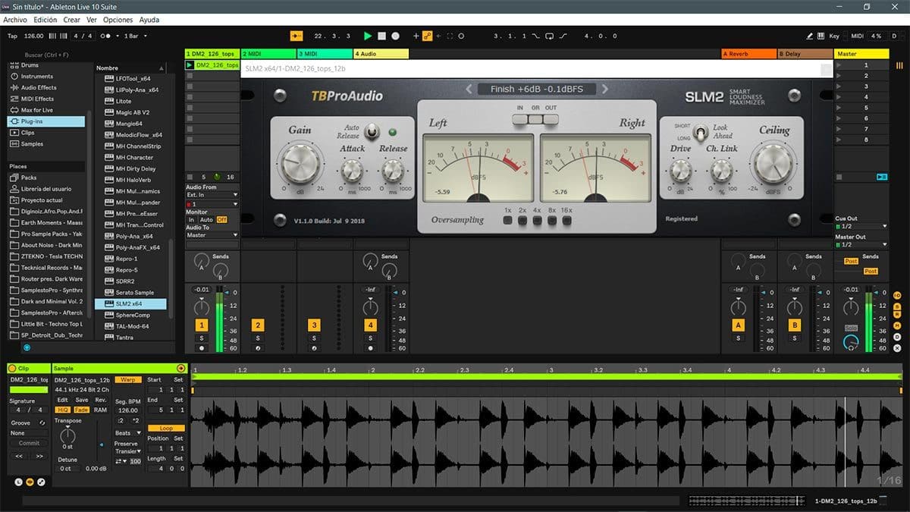
Task: Switch on the MIDI map mode
Action: (857, 36)
